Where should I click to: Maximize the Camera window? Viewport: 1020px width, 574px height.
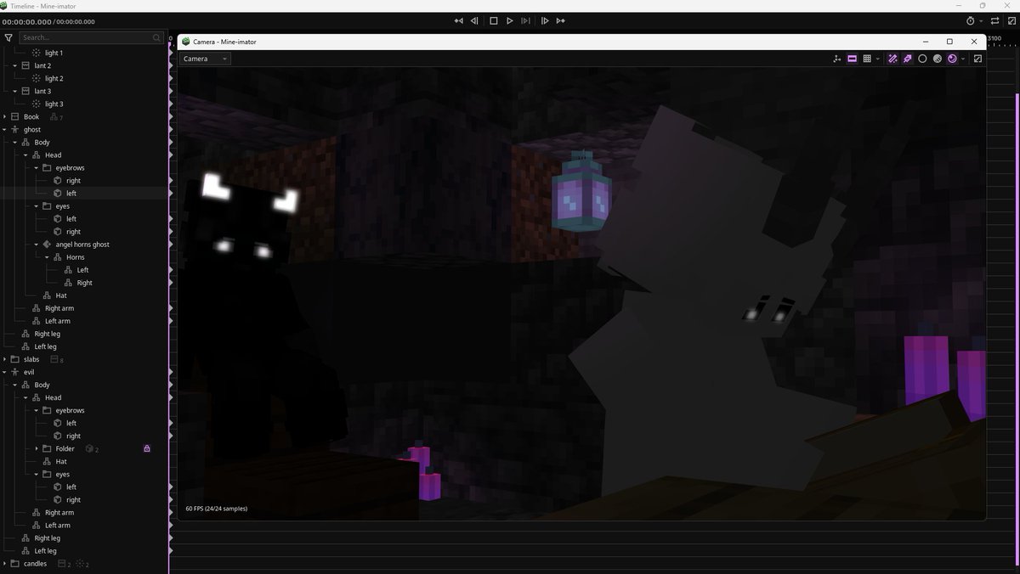pos(949,41)
